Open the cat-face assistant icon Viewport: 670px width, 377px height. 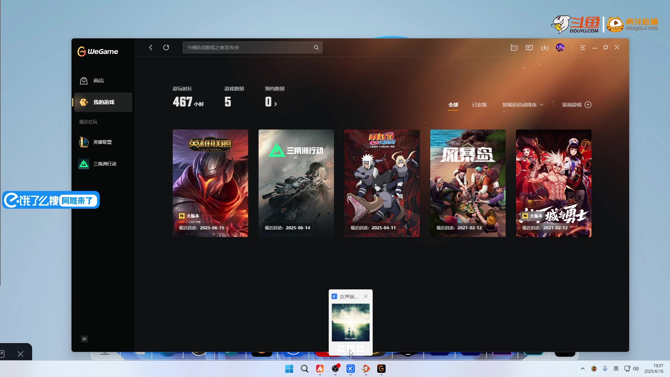[x=514, y=47]
